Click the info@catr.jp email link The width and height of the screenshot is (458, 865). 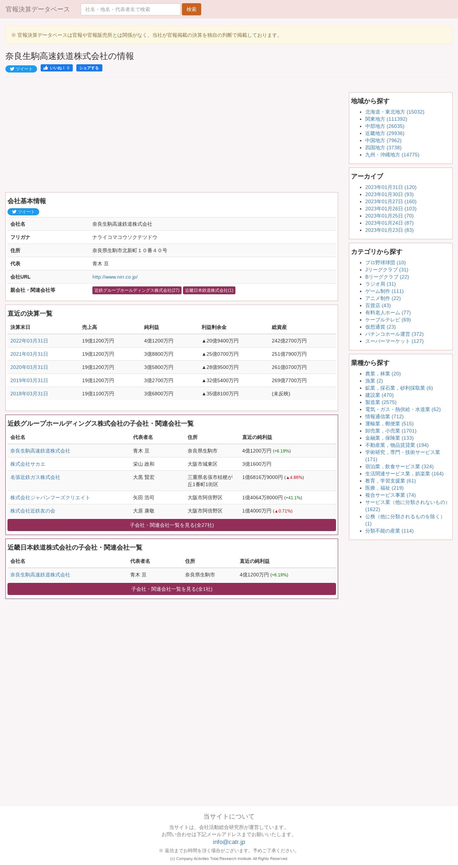[229, 842]
